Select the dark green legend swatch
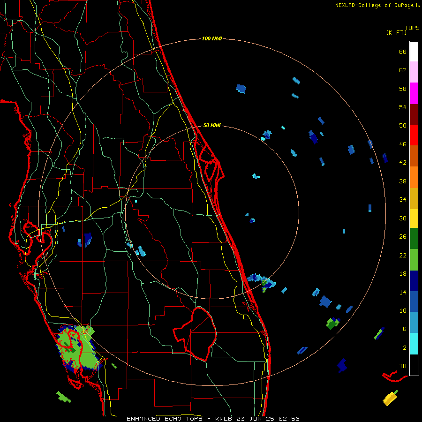 414,239
